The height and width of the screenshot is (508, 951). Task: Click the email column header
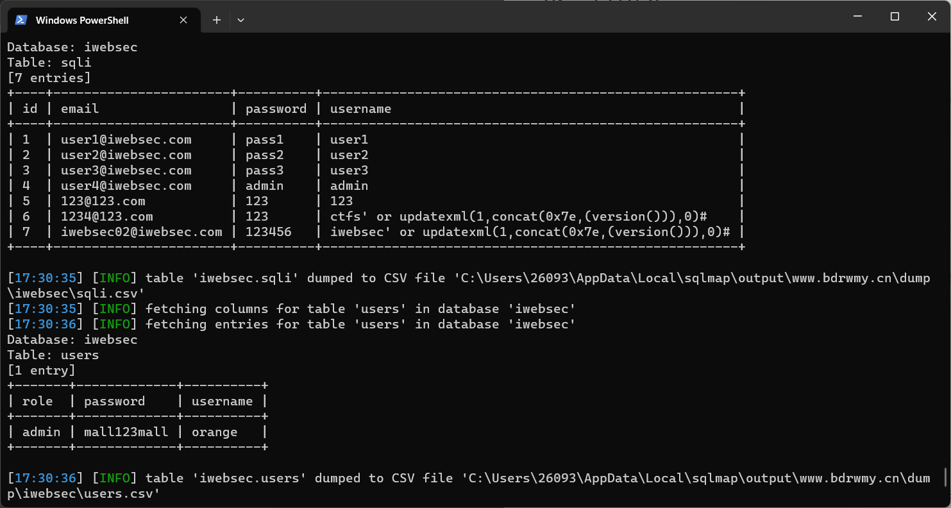pyautogui.click(x=80, y=109)
